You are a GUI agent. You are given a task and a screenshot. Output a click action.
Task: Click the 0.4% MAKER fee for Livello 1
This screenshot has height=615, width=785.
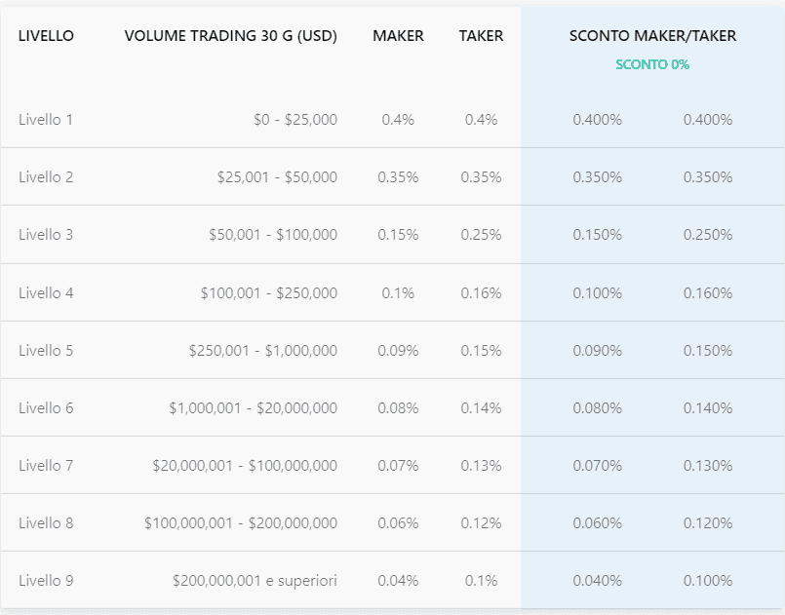tap(398, 120)
